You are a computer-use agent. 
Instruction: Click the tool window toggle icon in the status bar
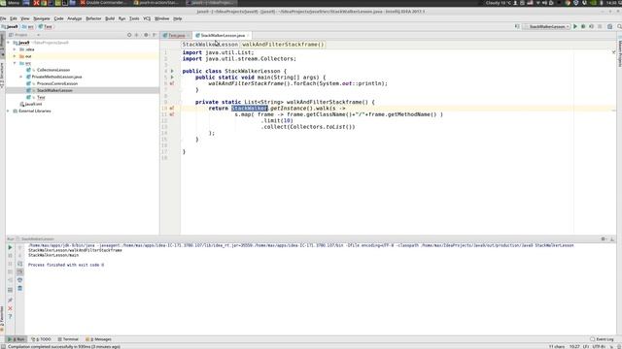coord(3,347)
